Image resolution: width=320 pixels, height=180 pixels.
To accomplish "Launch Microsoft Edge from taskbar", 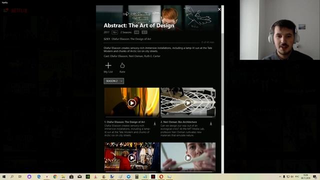I will pos(39,176).
